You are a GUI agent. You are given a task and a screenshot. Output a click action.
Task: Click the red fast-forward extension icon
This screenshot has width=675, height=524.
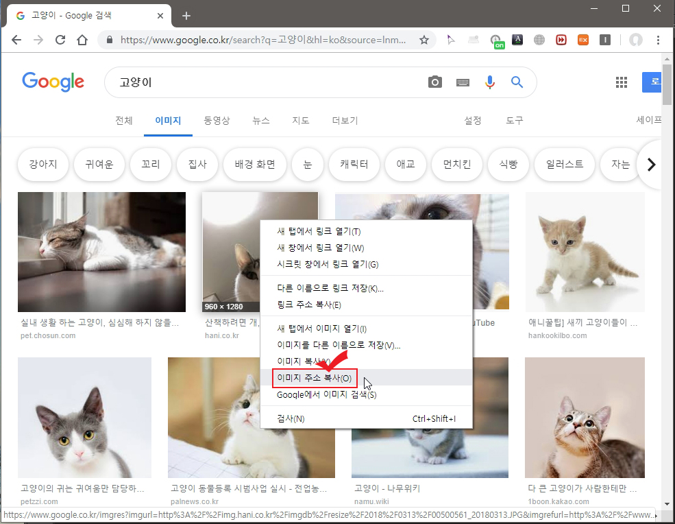tap(561, 40)
